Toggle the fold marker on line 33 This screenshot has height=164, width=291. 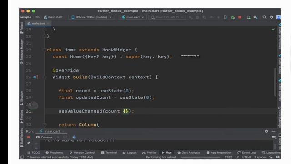click(45, 125)
